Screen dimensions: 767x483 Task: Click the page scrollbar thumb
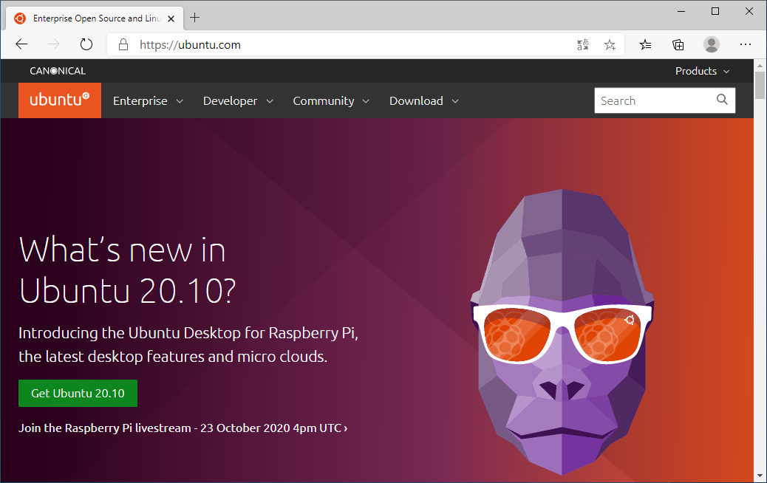coord(760,85)
